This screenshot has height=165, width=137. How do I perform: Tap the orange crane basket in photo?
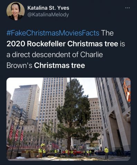(x=127, y=90)
